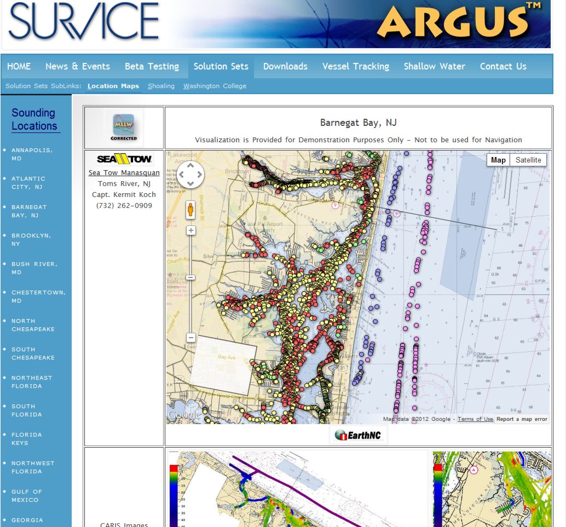This screenshot has height=527, width=566.
Task: Select the Solution Sets menu item
Action: point(221,66)
